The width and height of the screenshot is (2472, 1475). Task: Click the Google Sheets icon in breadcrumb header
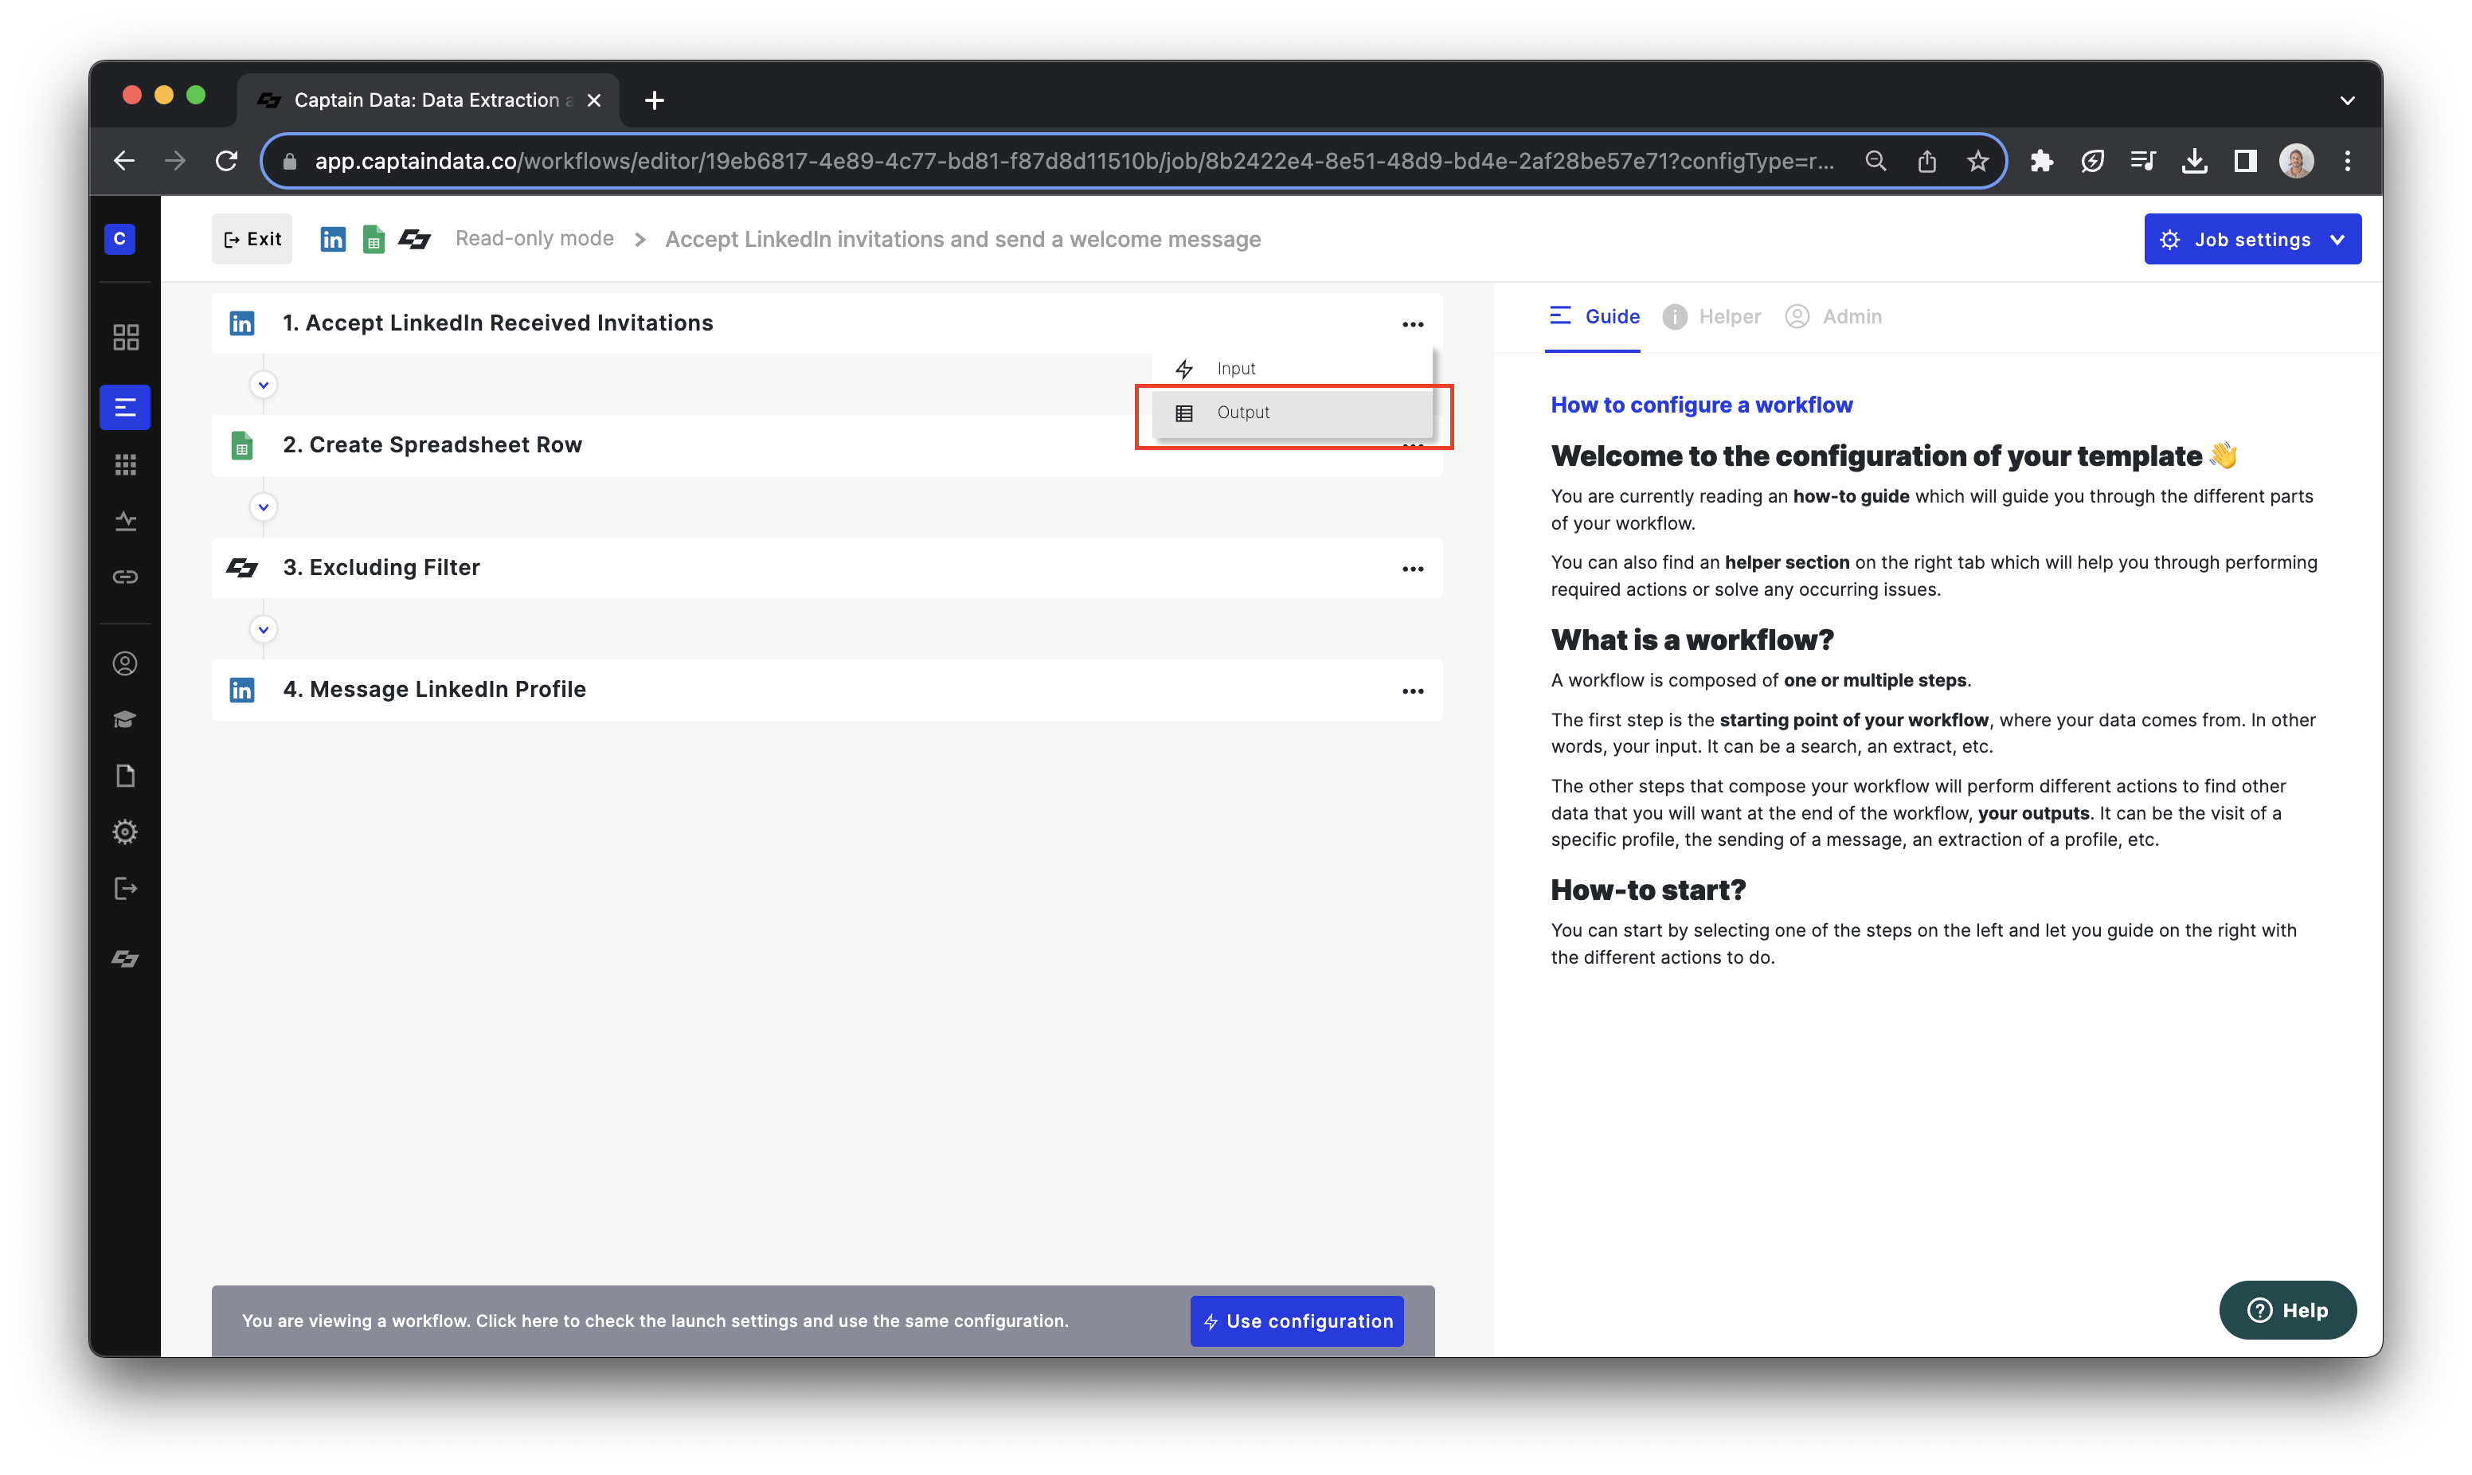tap(374, 240)
